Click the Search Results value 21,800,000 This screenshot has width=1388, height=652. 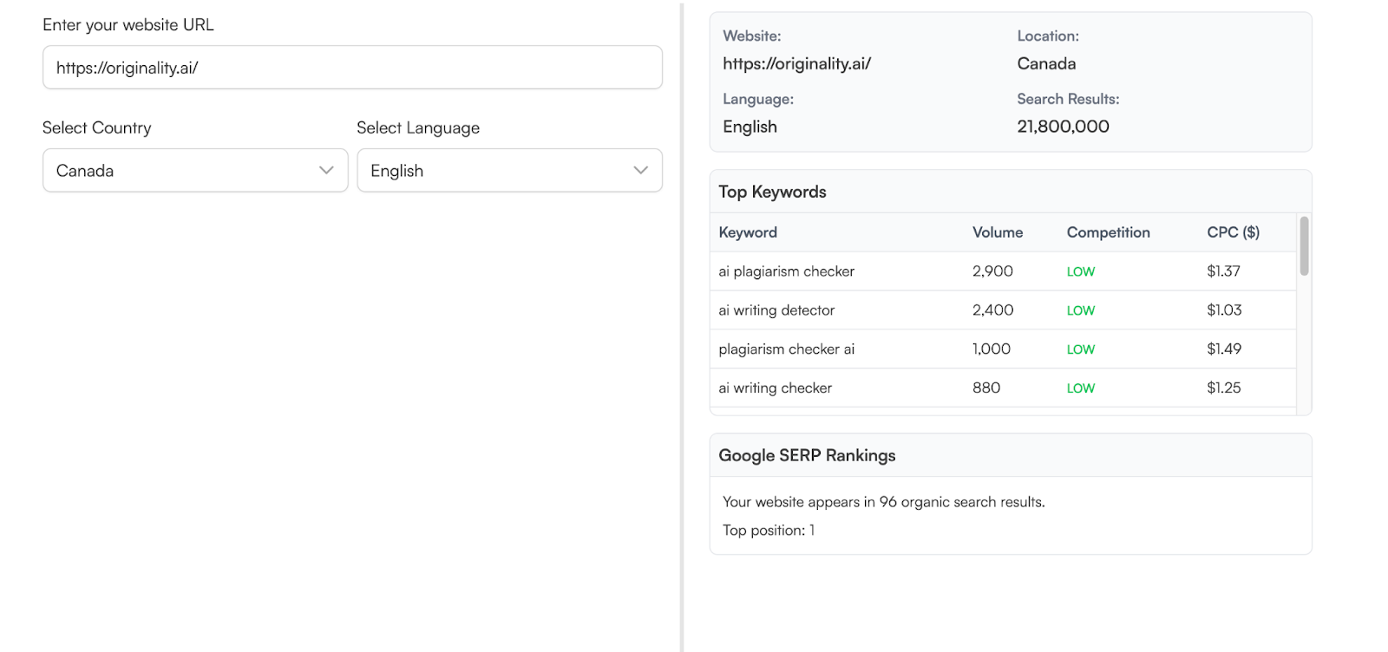point(1063,127)
